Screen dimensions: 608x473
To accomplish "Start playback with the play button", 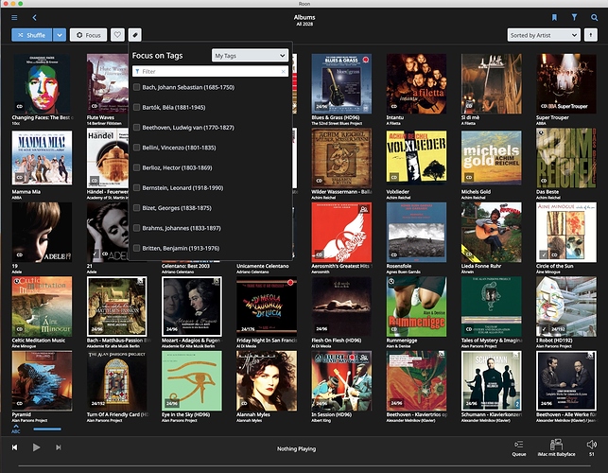I will tap(36, 447).
